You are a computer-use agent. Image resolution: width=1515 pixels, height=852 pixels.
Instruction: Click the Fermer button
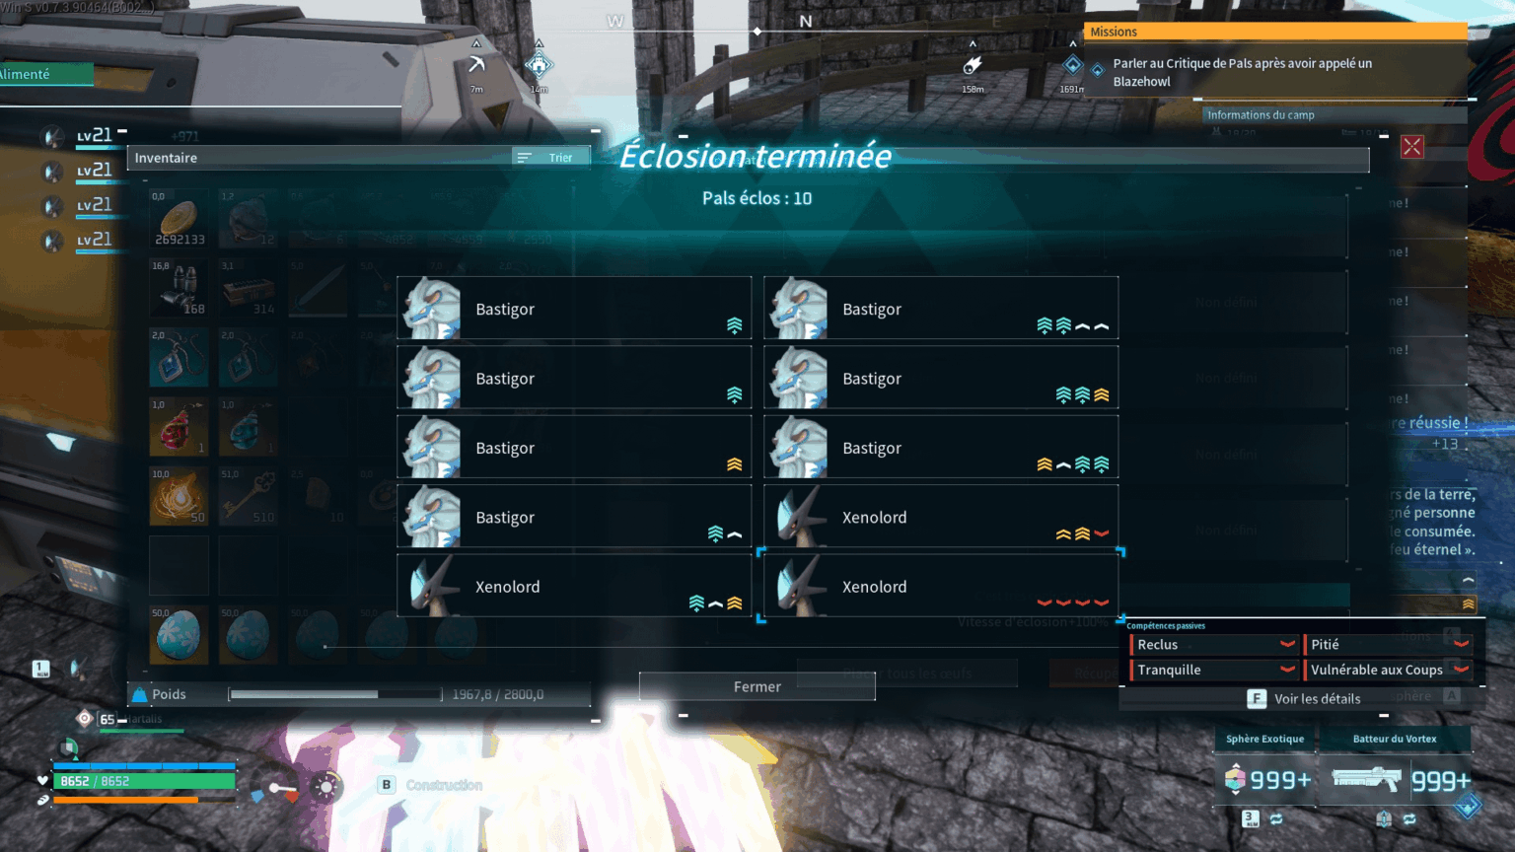(x=757, y=686)
